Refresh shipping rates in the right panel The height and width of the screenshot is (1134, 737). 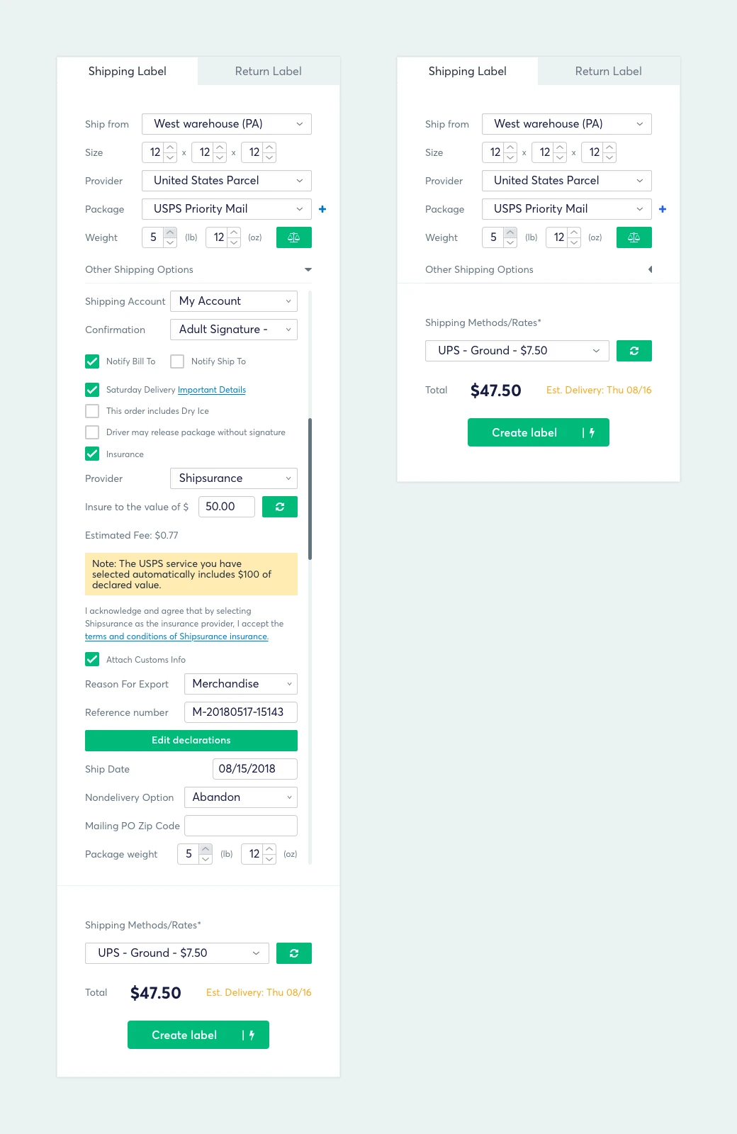click(x=634, y=351)
